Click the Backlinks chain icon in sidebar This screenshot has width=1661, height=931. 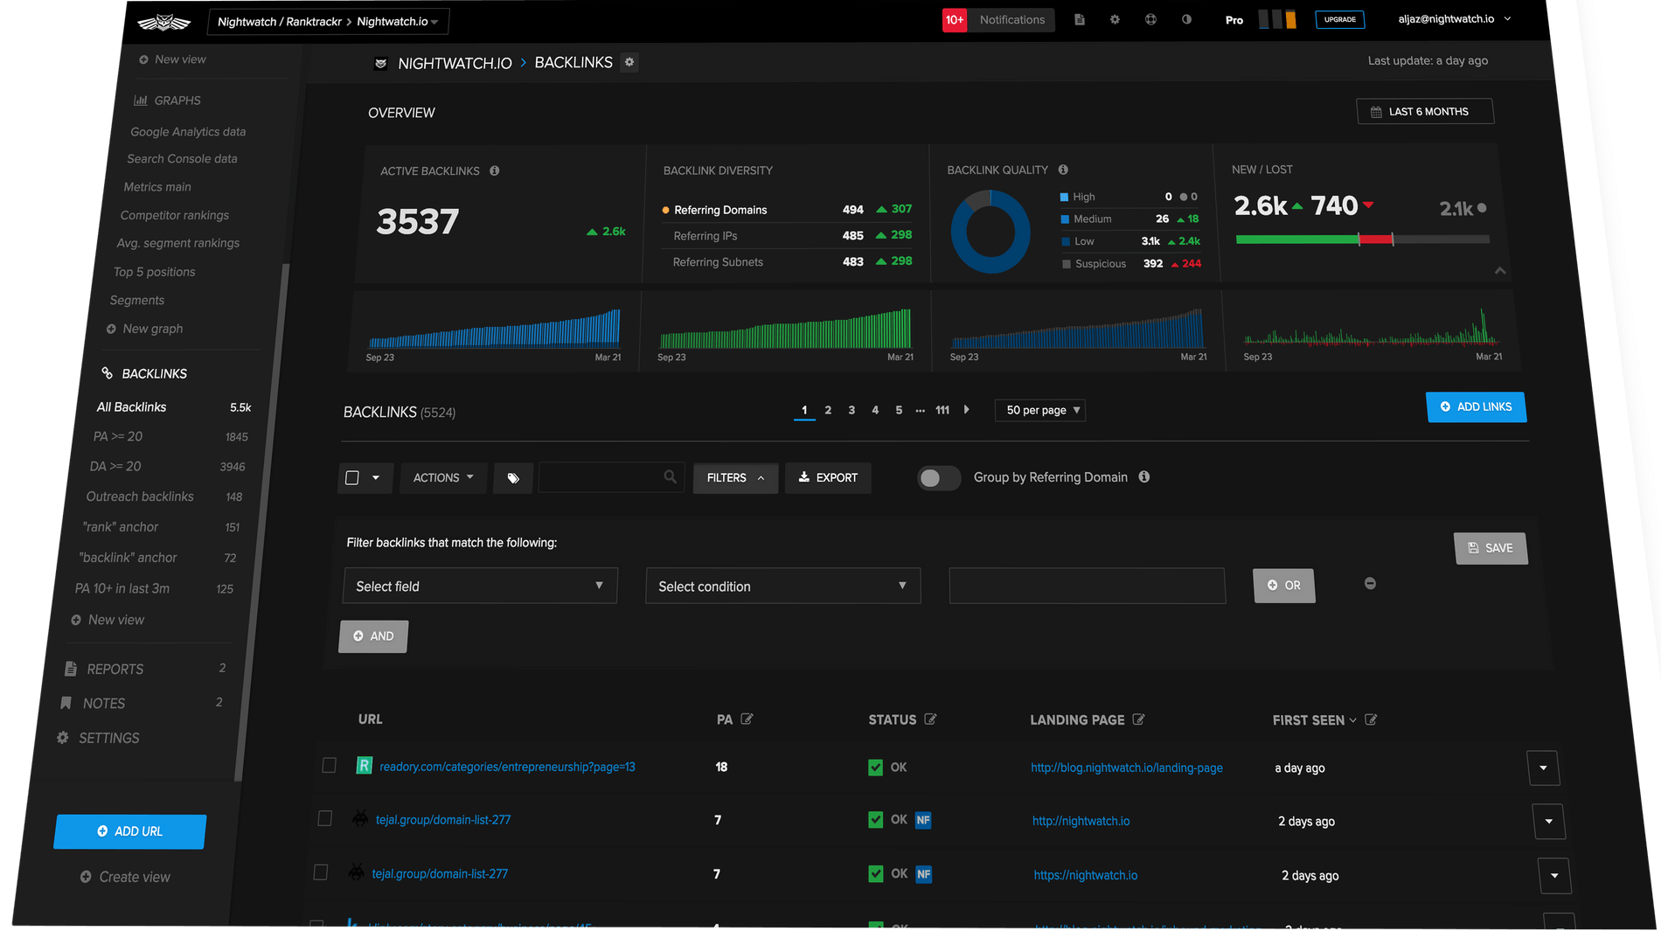[107, 373]
